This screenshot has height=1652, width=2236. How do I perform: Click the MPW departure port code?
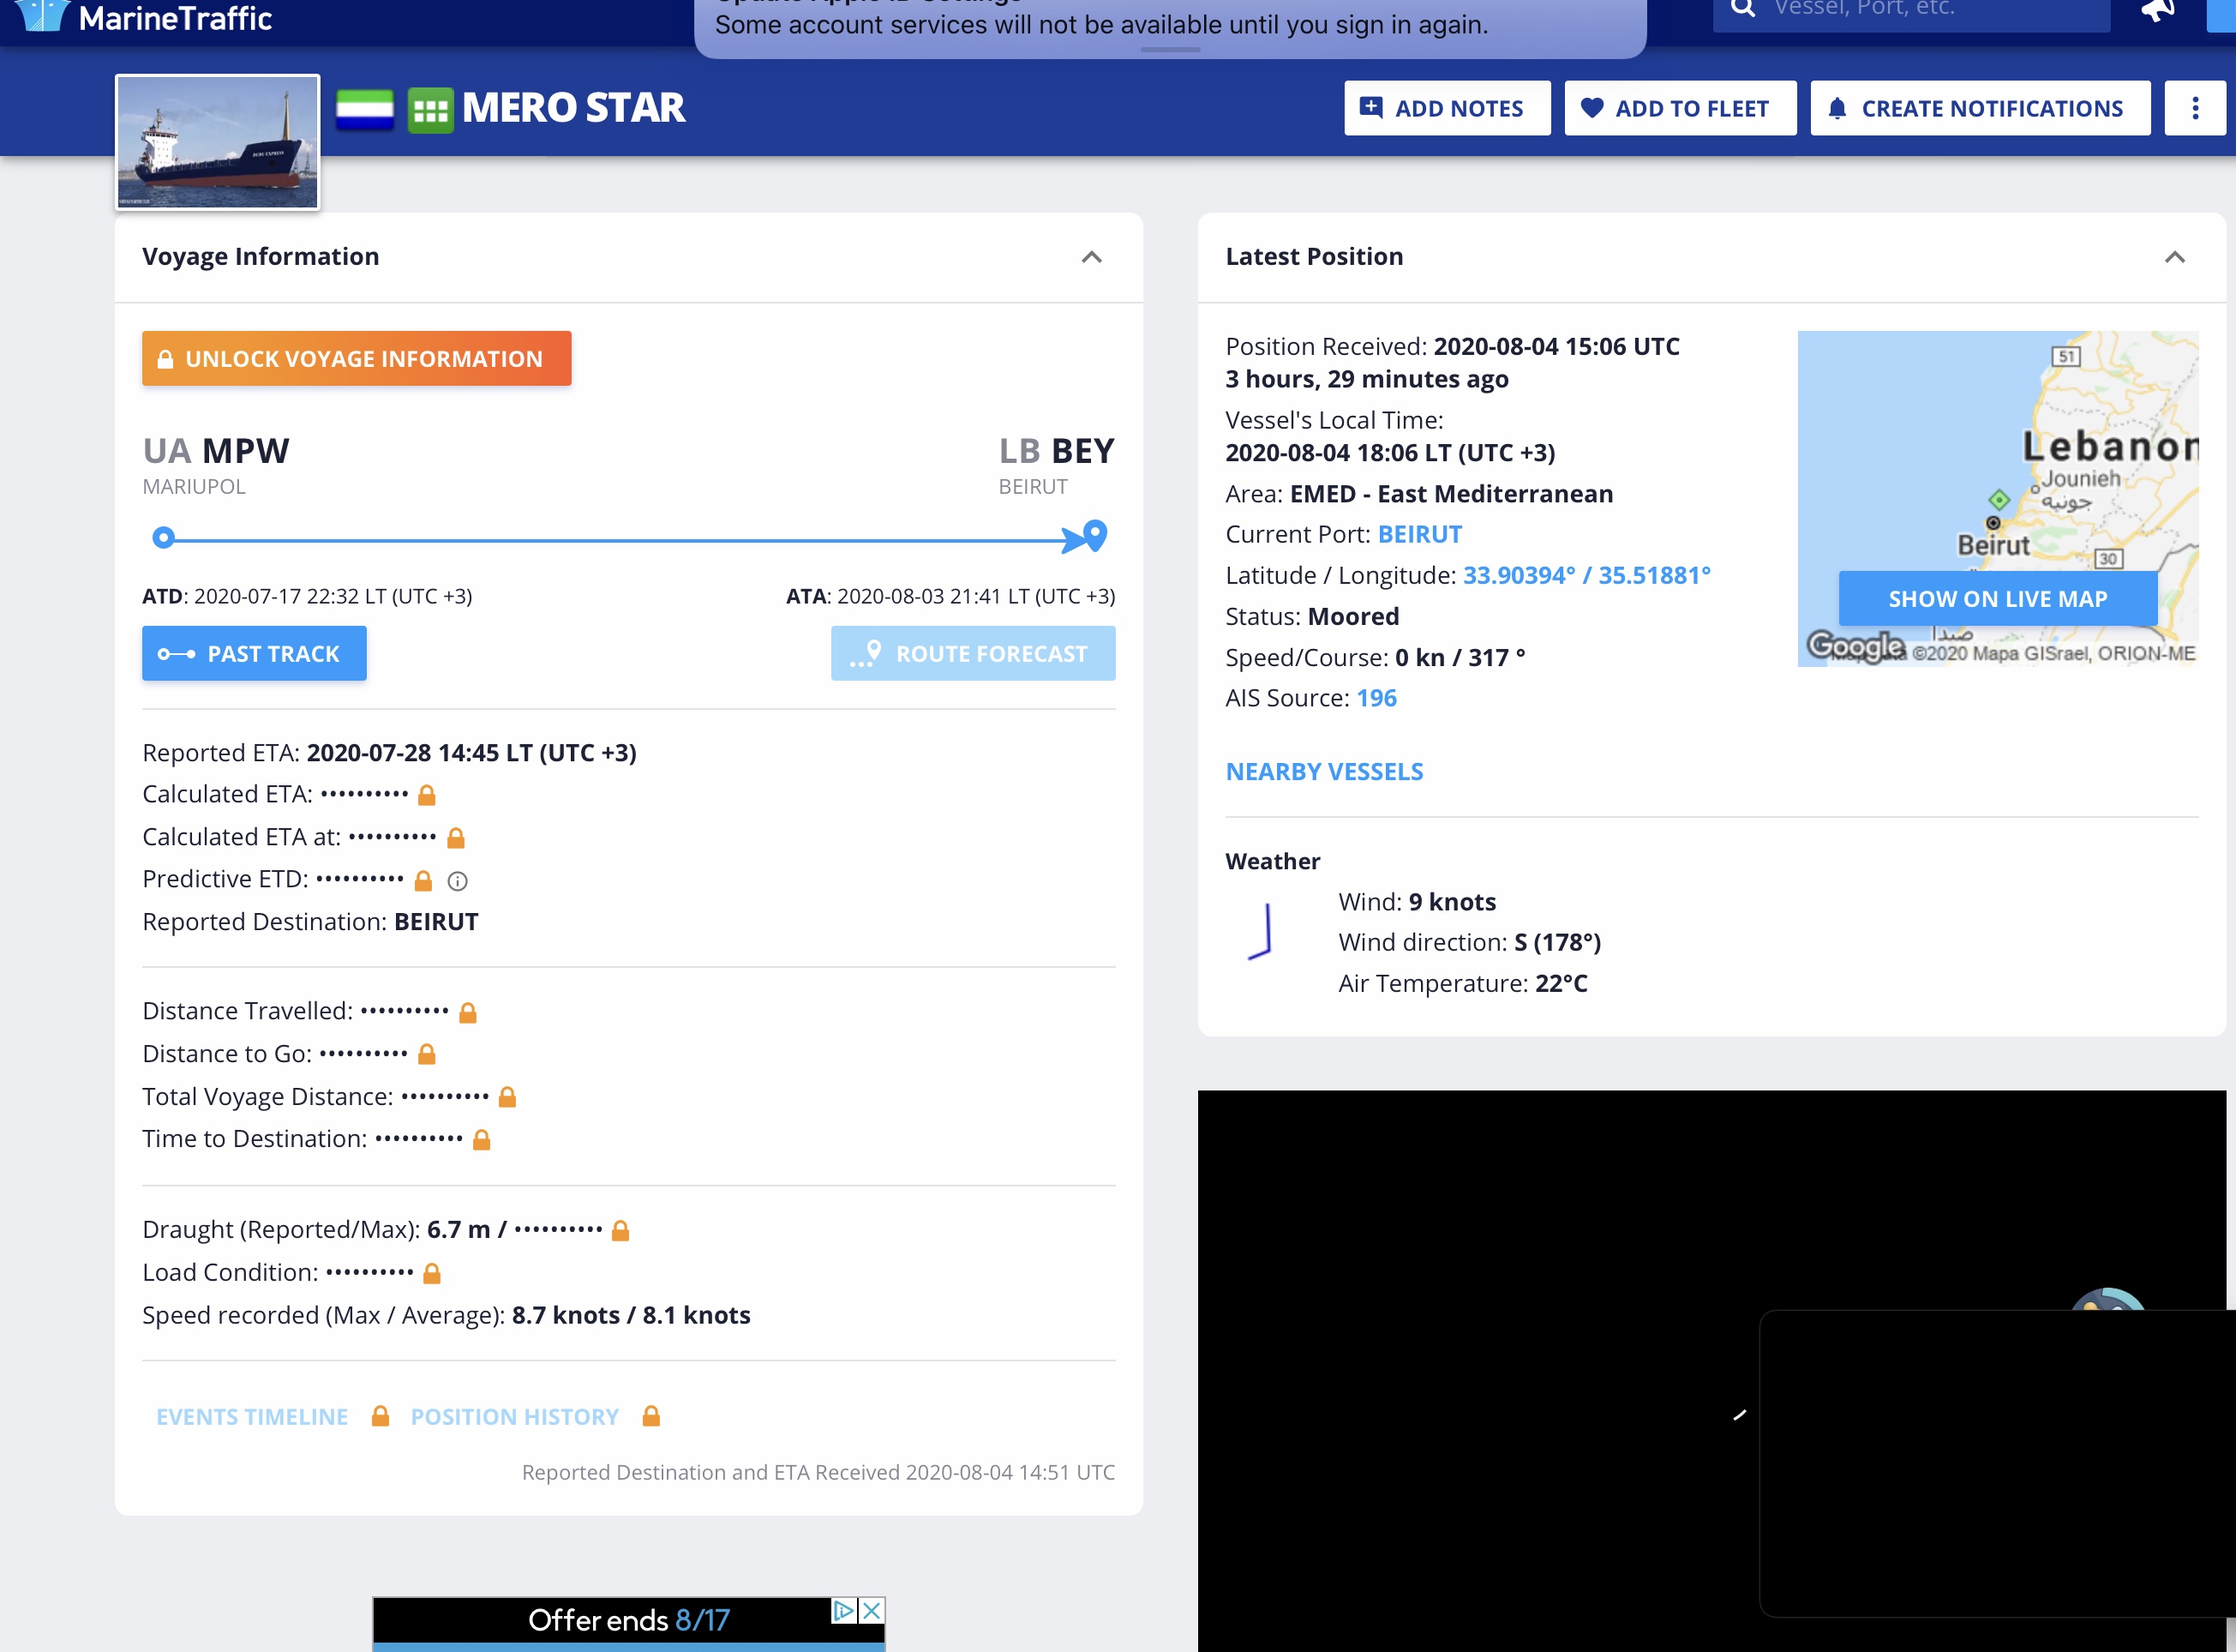pyautogui.click(x=246, y=451)
